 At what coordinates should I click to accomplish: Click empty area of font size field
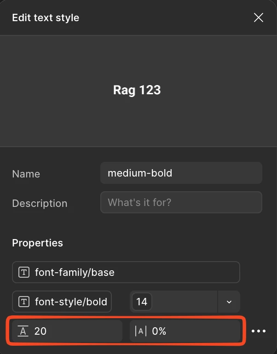click(185, 302)
